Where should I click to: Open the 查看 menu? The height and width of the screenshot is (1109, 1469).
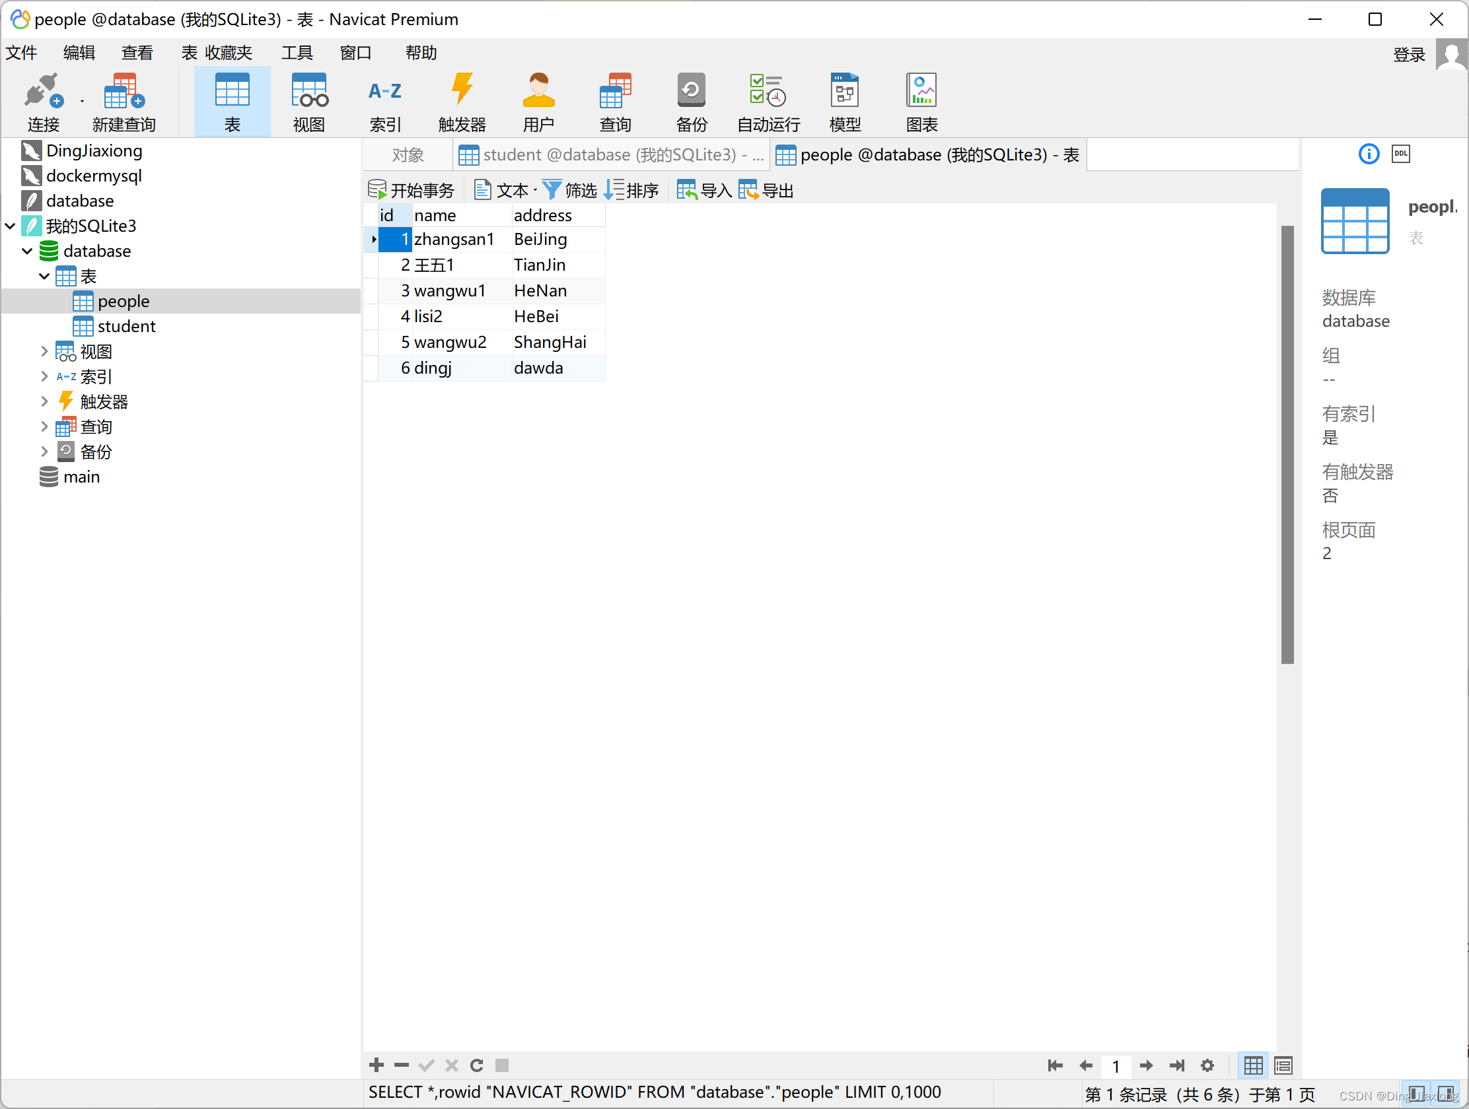tap(137, 52)
